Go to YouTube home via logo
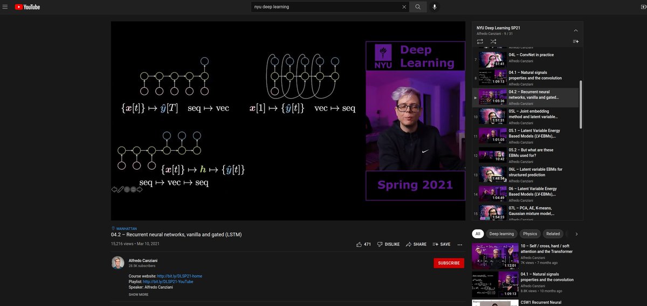The image size is (647, 306). (x=27, y=7)
